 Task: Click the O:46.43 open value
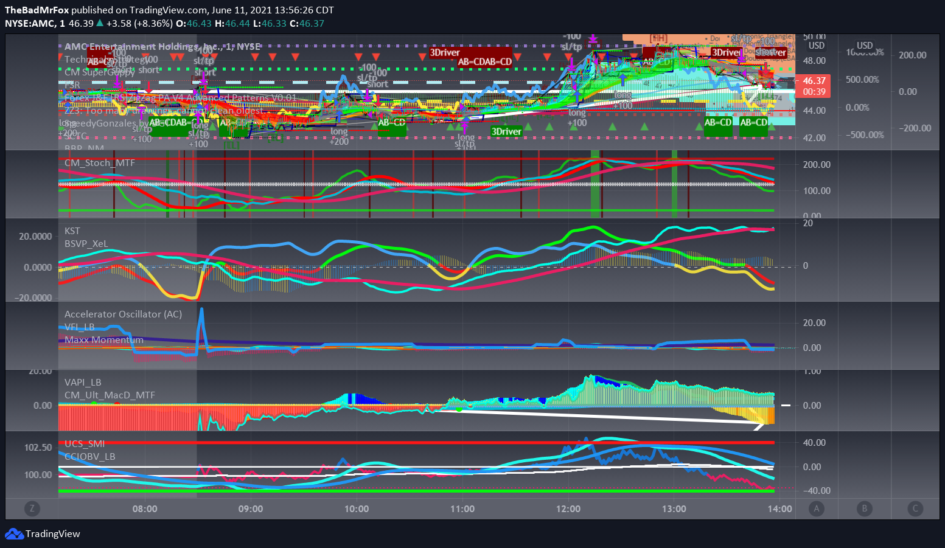tap(194, 24)
